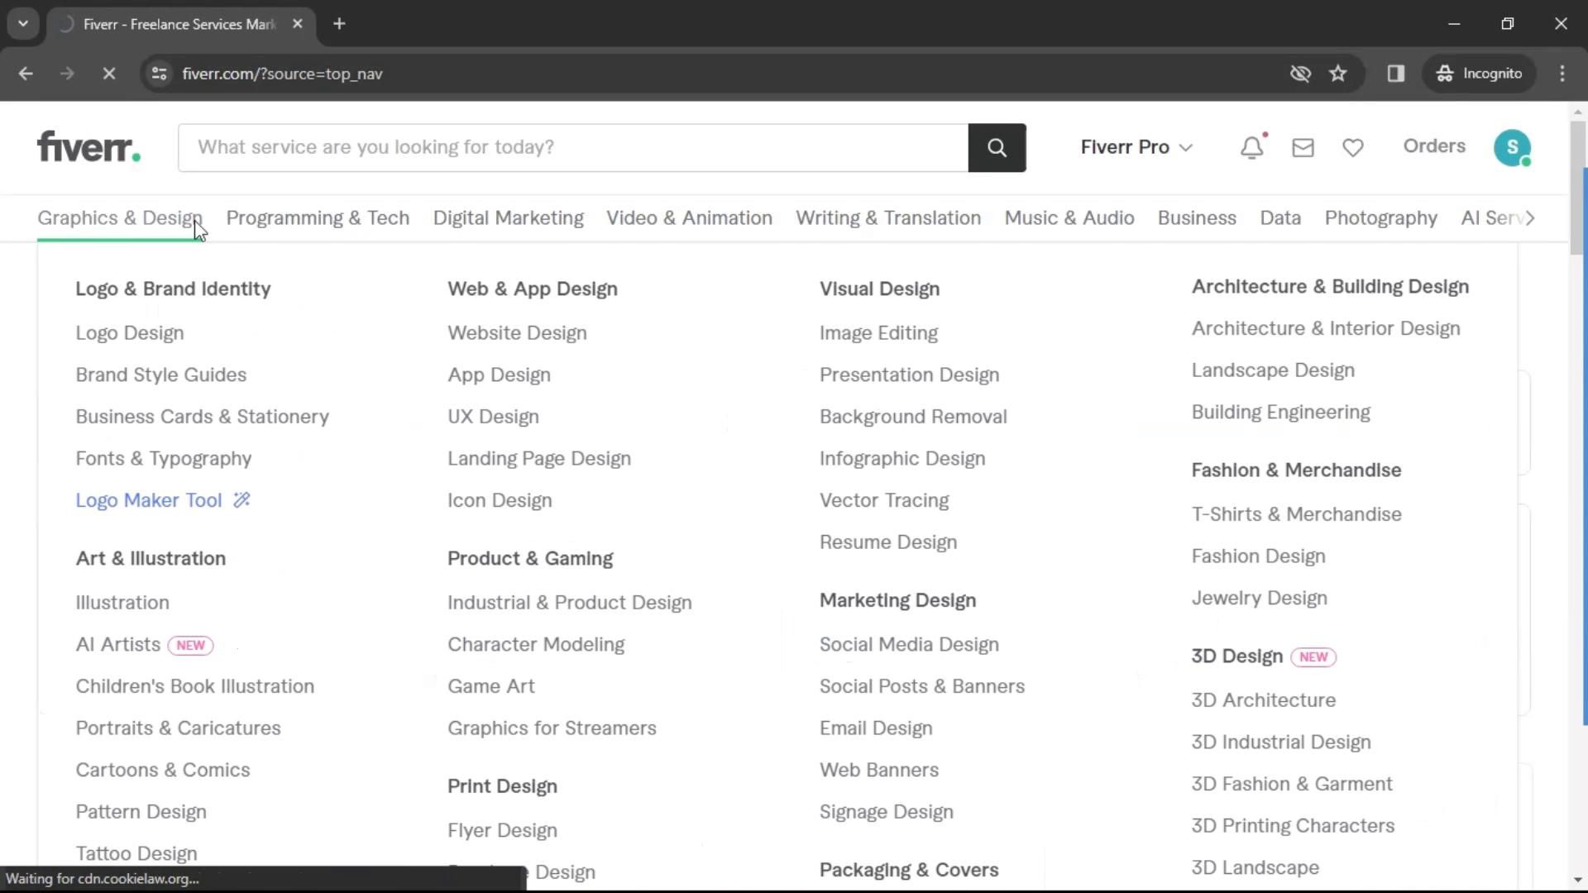The height and width of the screenshot is (893, 1588).
Task: Open the tab search dropdown arrow
Action: click(23, 24)
